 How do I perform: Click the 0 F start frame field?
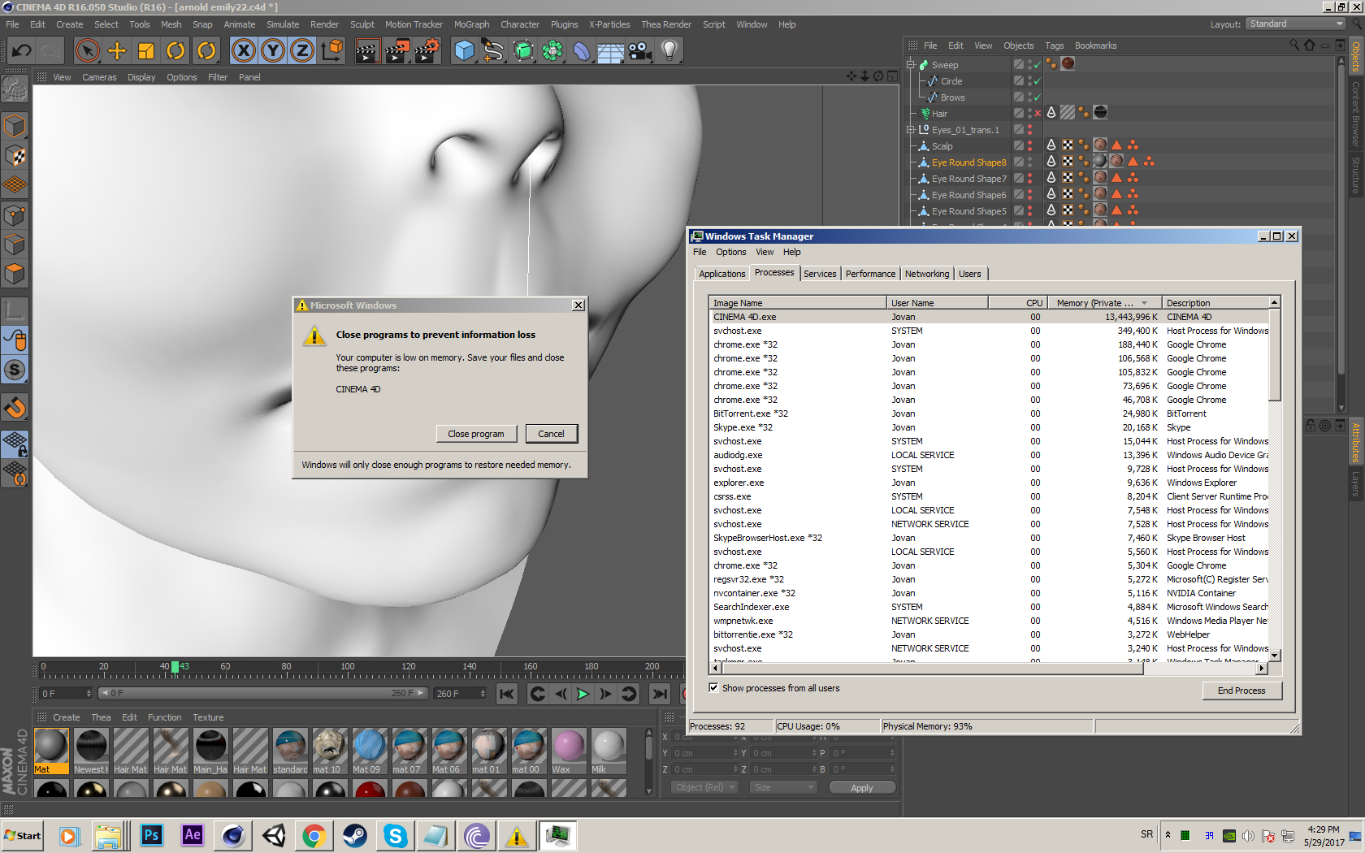click(x=66, y=694)
